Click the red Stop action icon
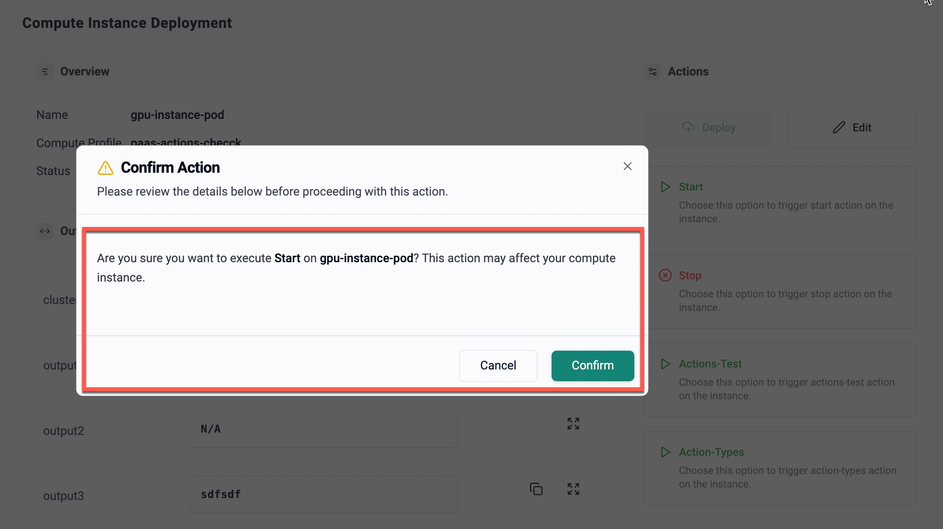Screen dimensions: 943x529 [665, 275]
